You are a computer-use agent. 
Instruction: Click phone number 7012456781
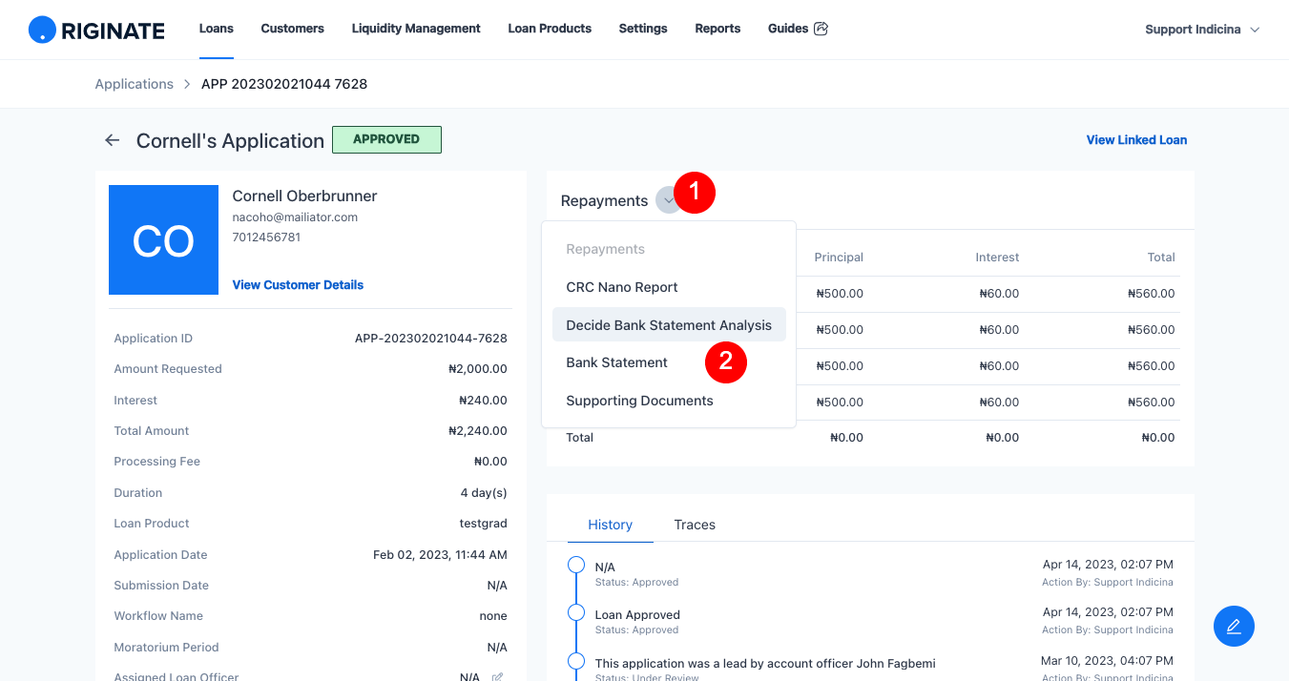pyautogui.click(x=266, y=237)
